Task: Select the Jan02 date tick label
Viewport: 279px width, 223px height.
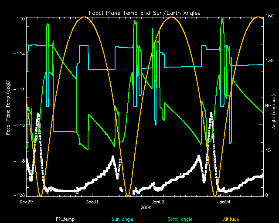Action: click(157, 202)
